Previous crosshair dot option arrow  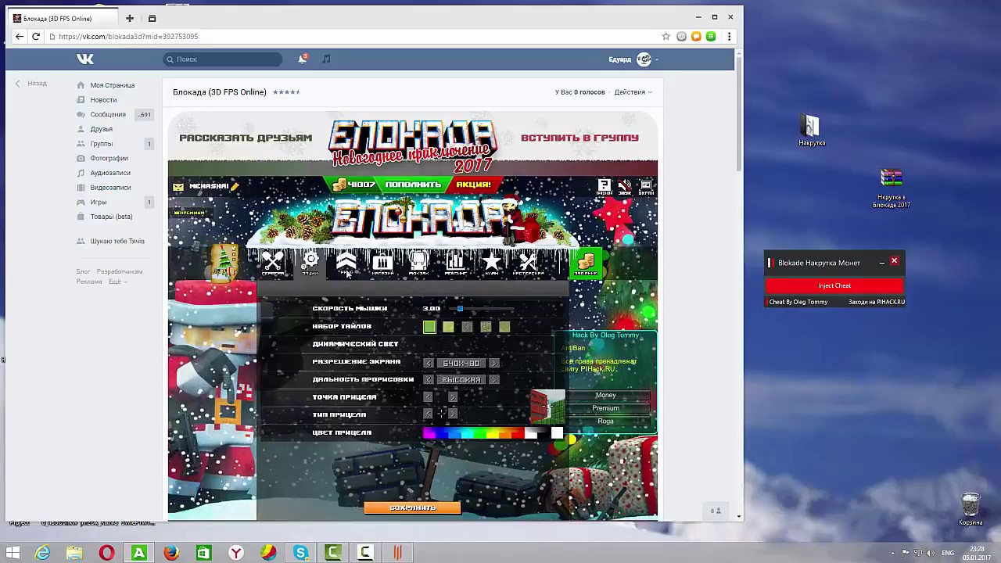tap(428, 397)
